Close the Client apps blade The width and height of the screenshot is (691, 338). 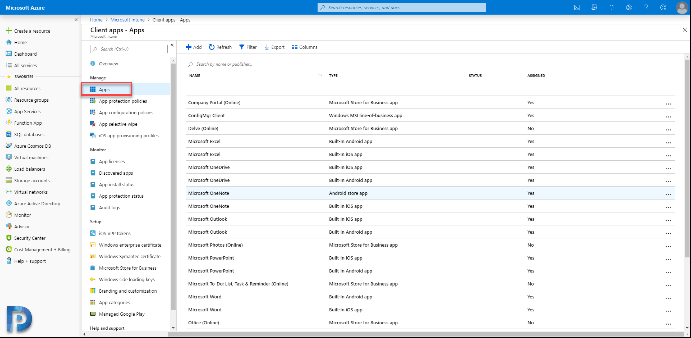pyautogui.click(x=685, y=30)
